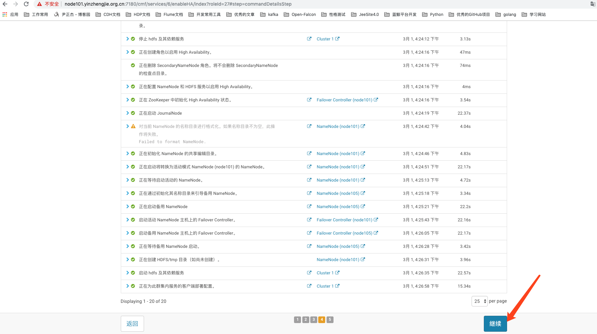
Task: Open the NameNode (node101) link
Action: click(338, 153)
